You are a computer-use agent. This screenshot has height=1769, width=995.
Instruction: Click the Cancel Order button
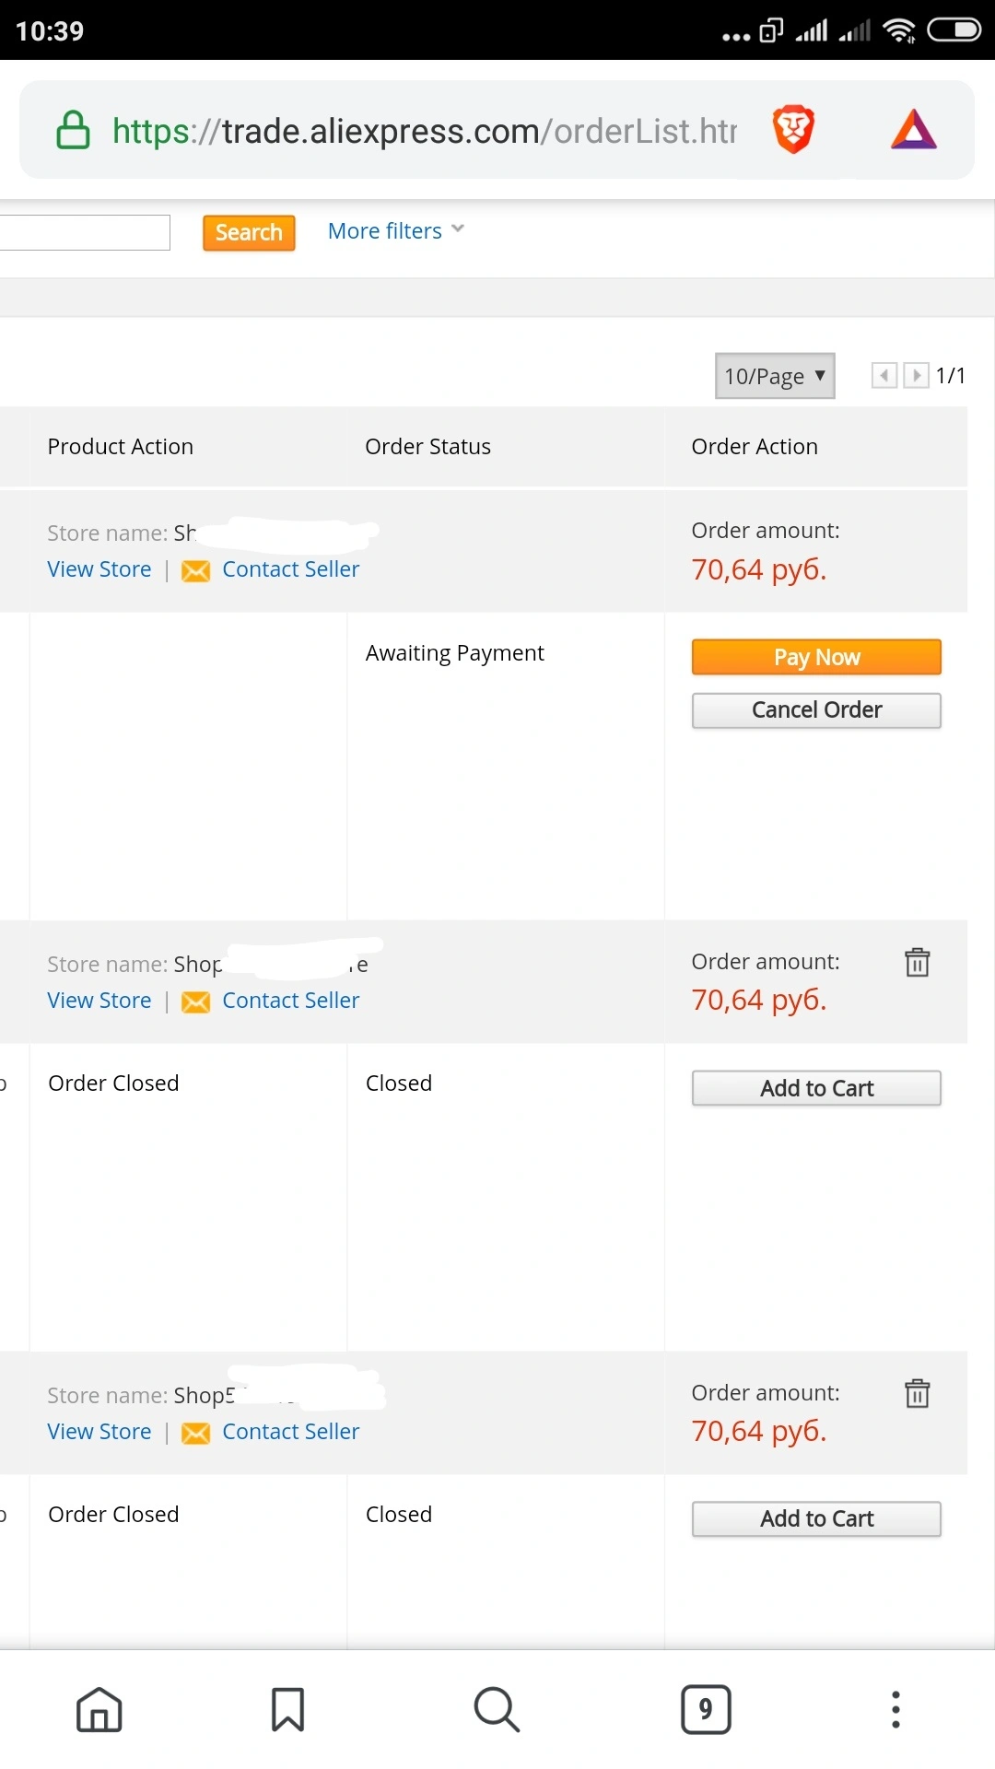pos(816,710)
